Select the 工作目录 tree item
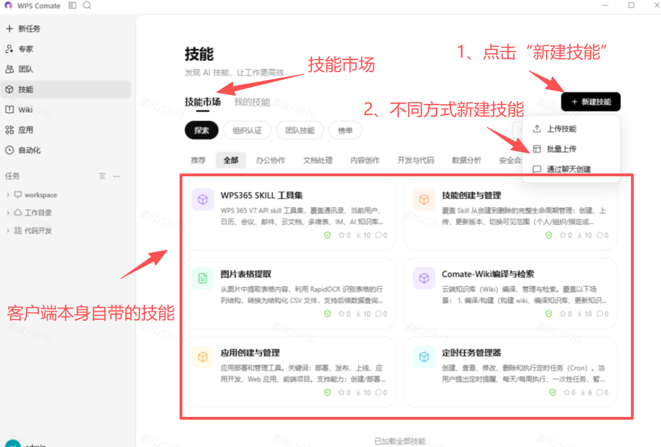Image resolution: width=661 pixels, height=447 pixels. point(33,212)
